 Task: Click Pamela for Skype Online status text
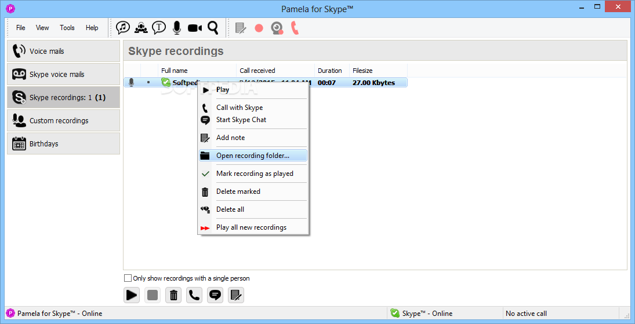coord(60,314)
